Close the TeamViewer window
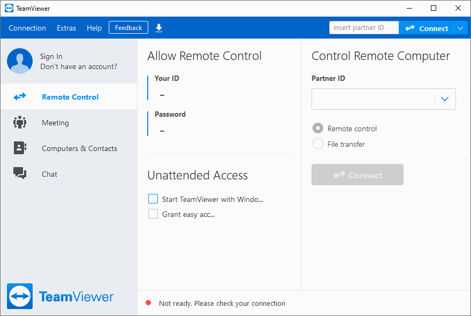The width and height of the screenshot is (471, 316). pyautogui.click(x=458, y=8)
